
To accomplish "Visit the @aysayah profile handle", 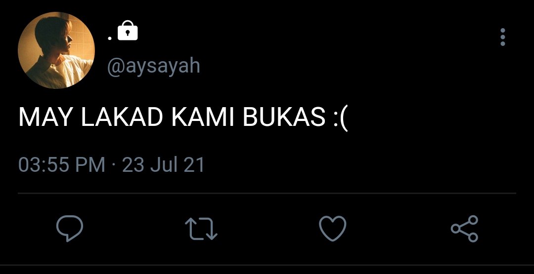I will click(154, 66).
